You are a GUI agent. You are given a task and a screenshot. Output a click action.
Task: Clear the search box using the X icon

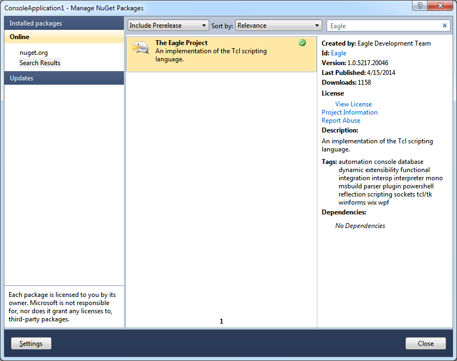(445, 25)
